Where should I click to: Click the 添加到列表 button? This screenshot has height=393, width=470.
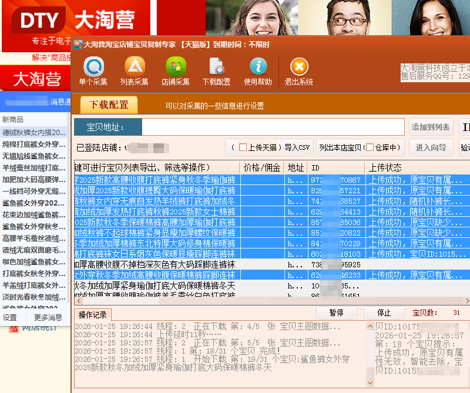click(x=431, y=127)
